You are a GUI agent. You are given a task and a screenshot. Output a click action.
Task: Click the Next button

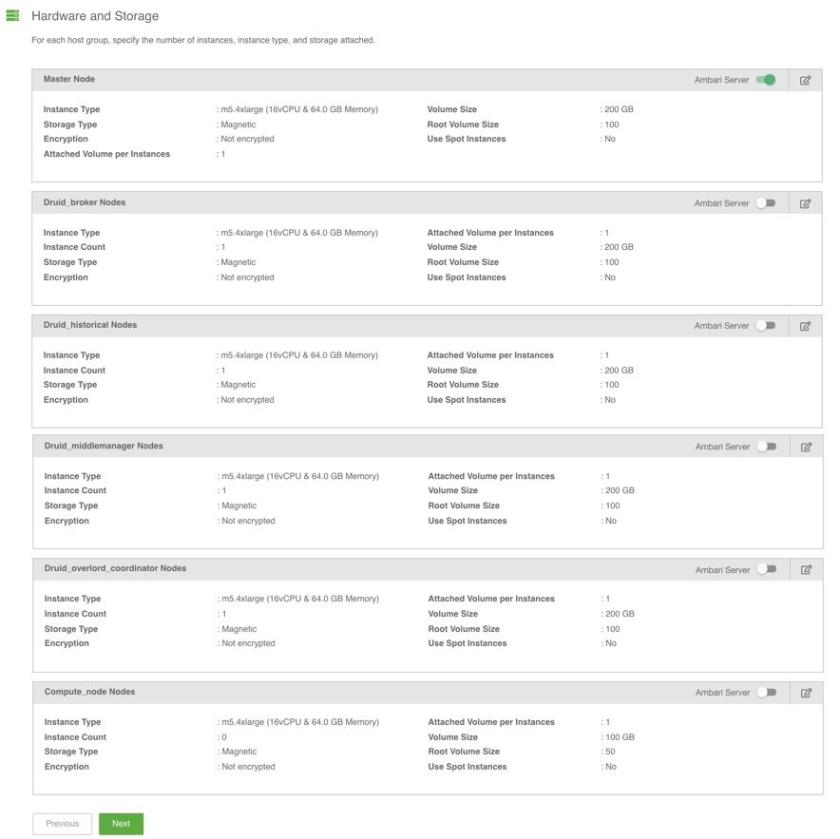[x=121, y=824]
